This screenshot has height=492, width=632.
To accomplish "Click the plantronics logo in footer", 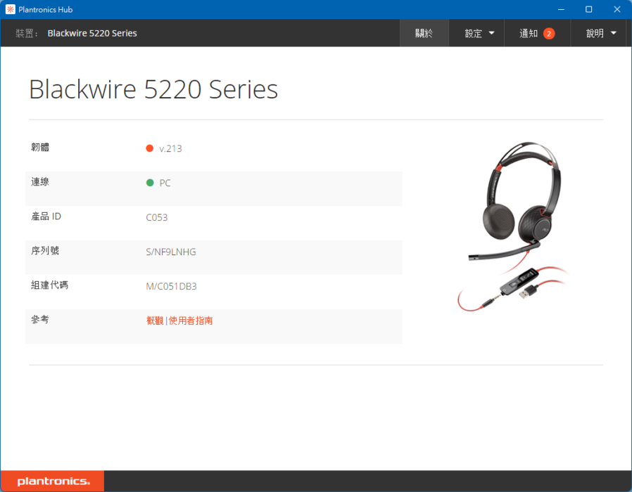I will (x=53, y=481).
